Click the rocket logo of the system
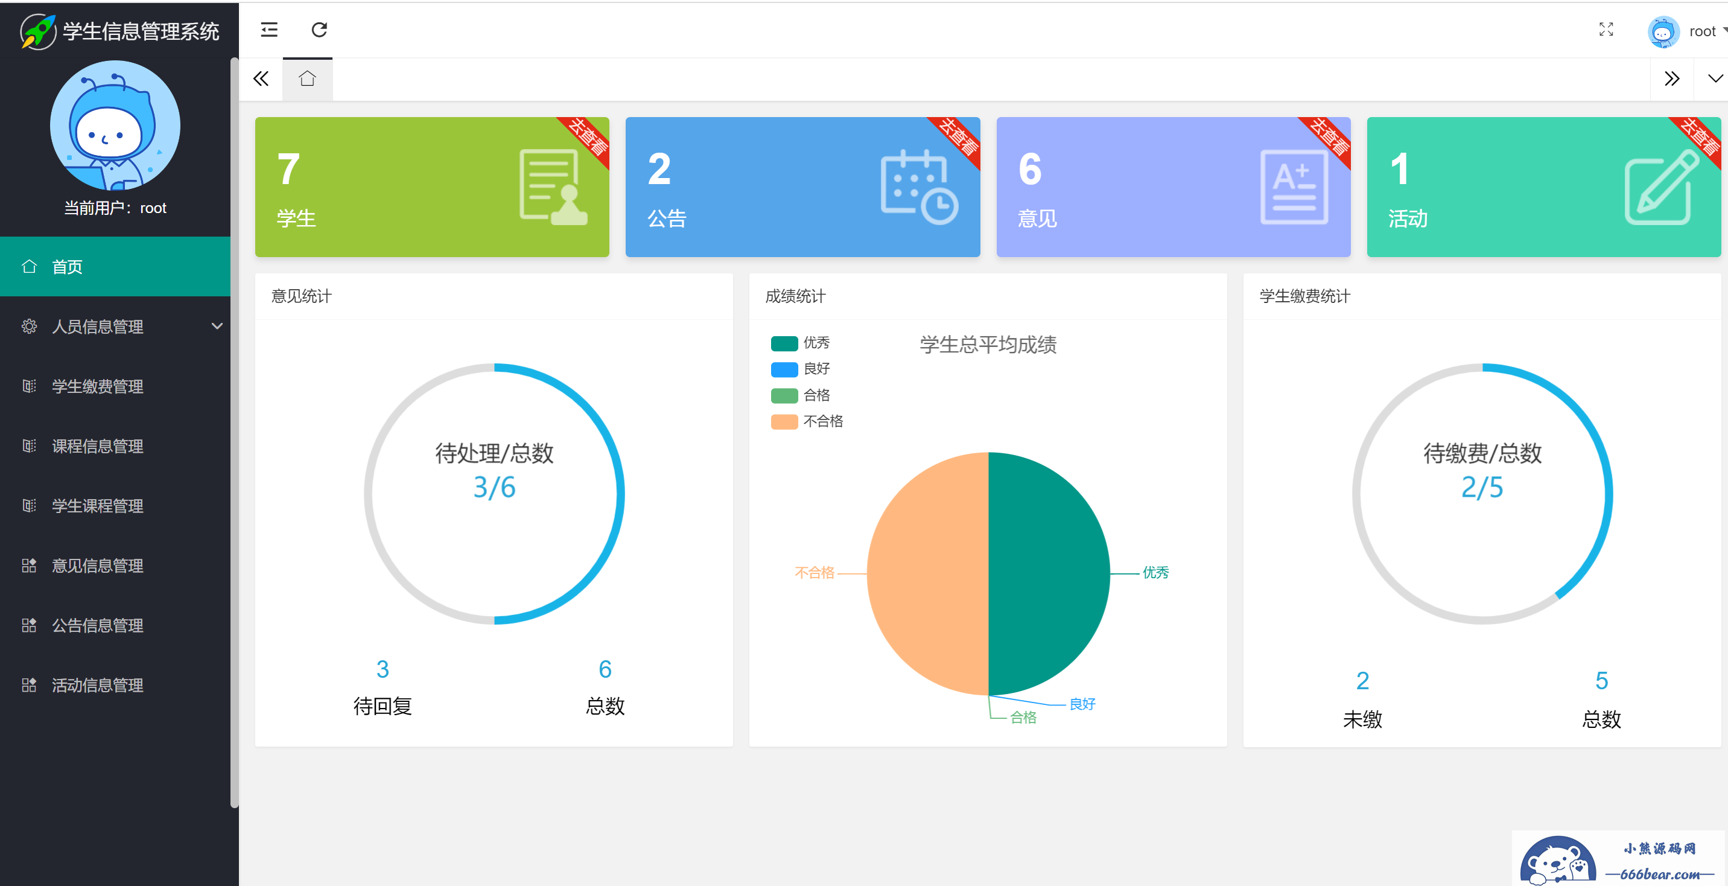 (37, 31)
